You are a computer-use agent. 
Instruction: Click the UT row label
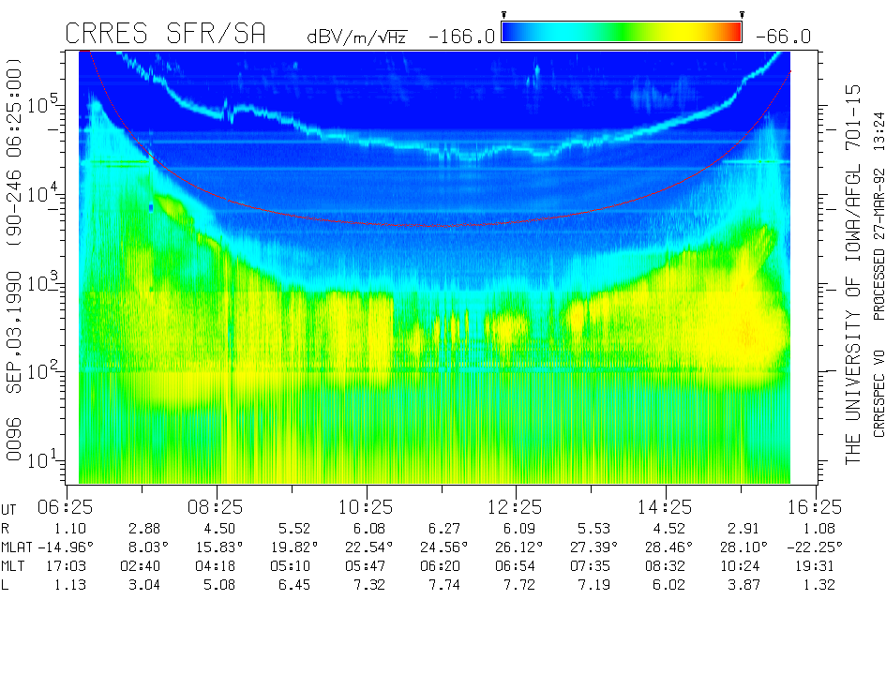pyautogui.click(x=8, y=511)
